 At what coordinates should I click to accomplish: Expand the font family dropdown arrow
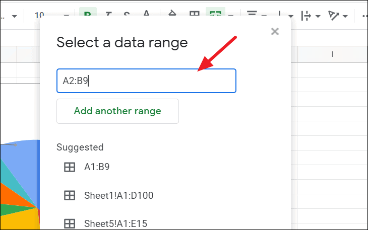[x=15, y=17]
